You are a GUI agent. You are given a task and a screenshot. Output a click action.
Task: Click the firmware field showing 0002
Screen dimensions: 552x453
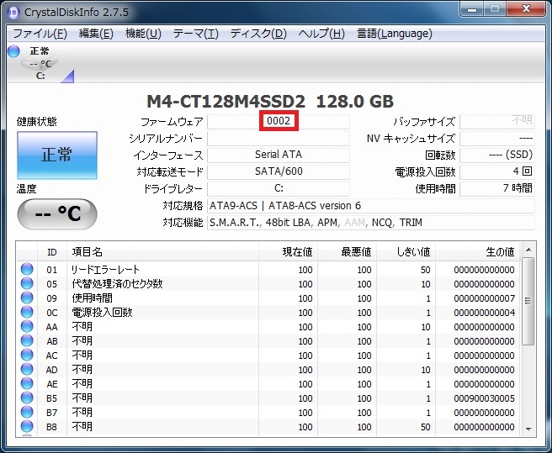click(x=279, y=121)
